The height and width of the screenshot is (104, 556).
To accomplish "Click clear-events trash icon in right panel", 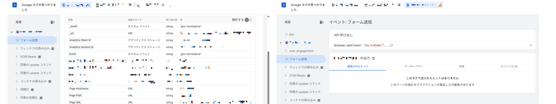I will (x=322, y=22).
